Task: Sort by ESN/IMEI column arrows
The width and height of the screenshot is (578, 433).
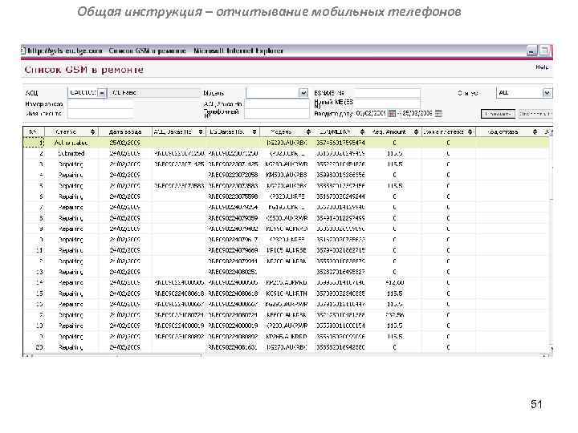Action: click(362, 132)
